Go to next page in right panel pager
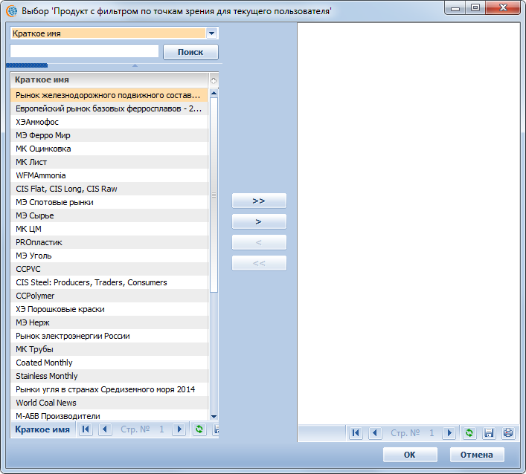This screenshot has width=526, height=474. coord(449,433)
